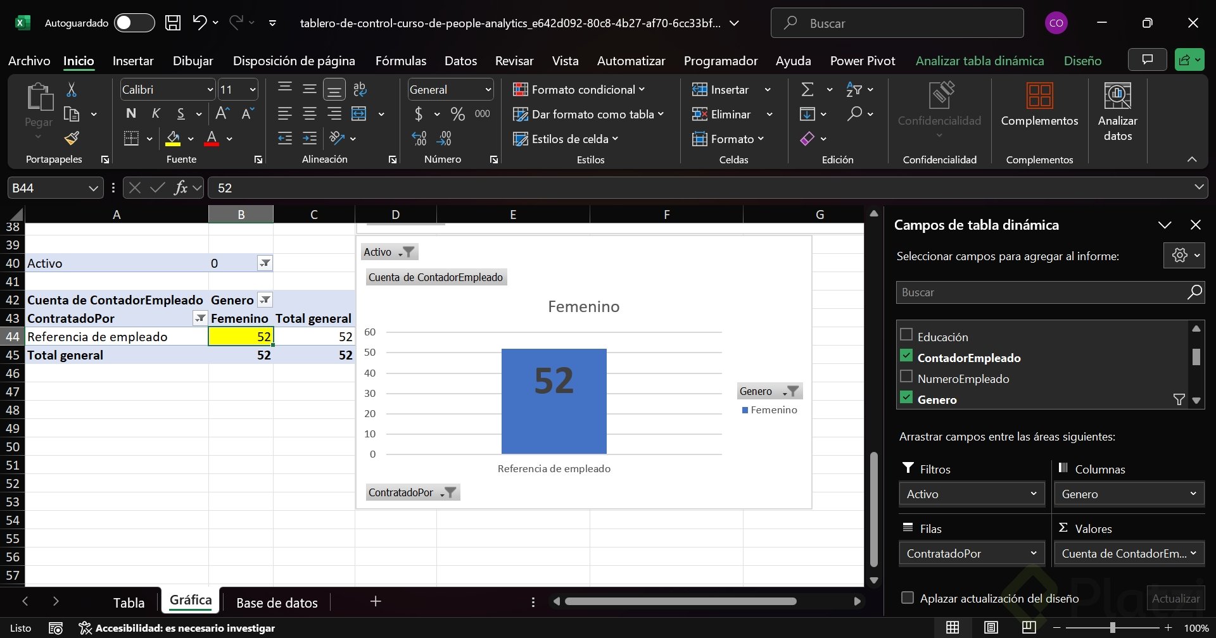Click the percent style icon
Viewport: 1216px width, 638px height.
(457, 114)
